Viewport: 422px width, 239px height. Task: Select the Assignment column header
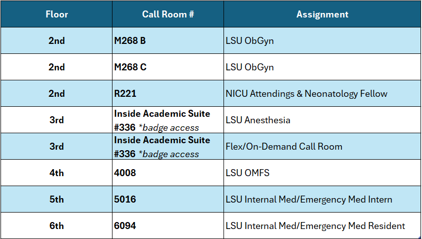pyautogui.click(x=322, y=14)
